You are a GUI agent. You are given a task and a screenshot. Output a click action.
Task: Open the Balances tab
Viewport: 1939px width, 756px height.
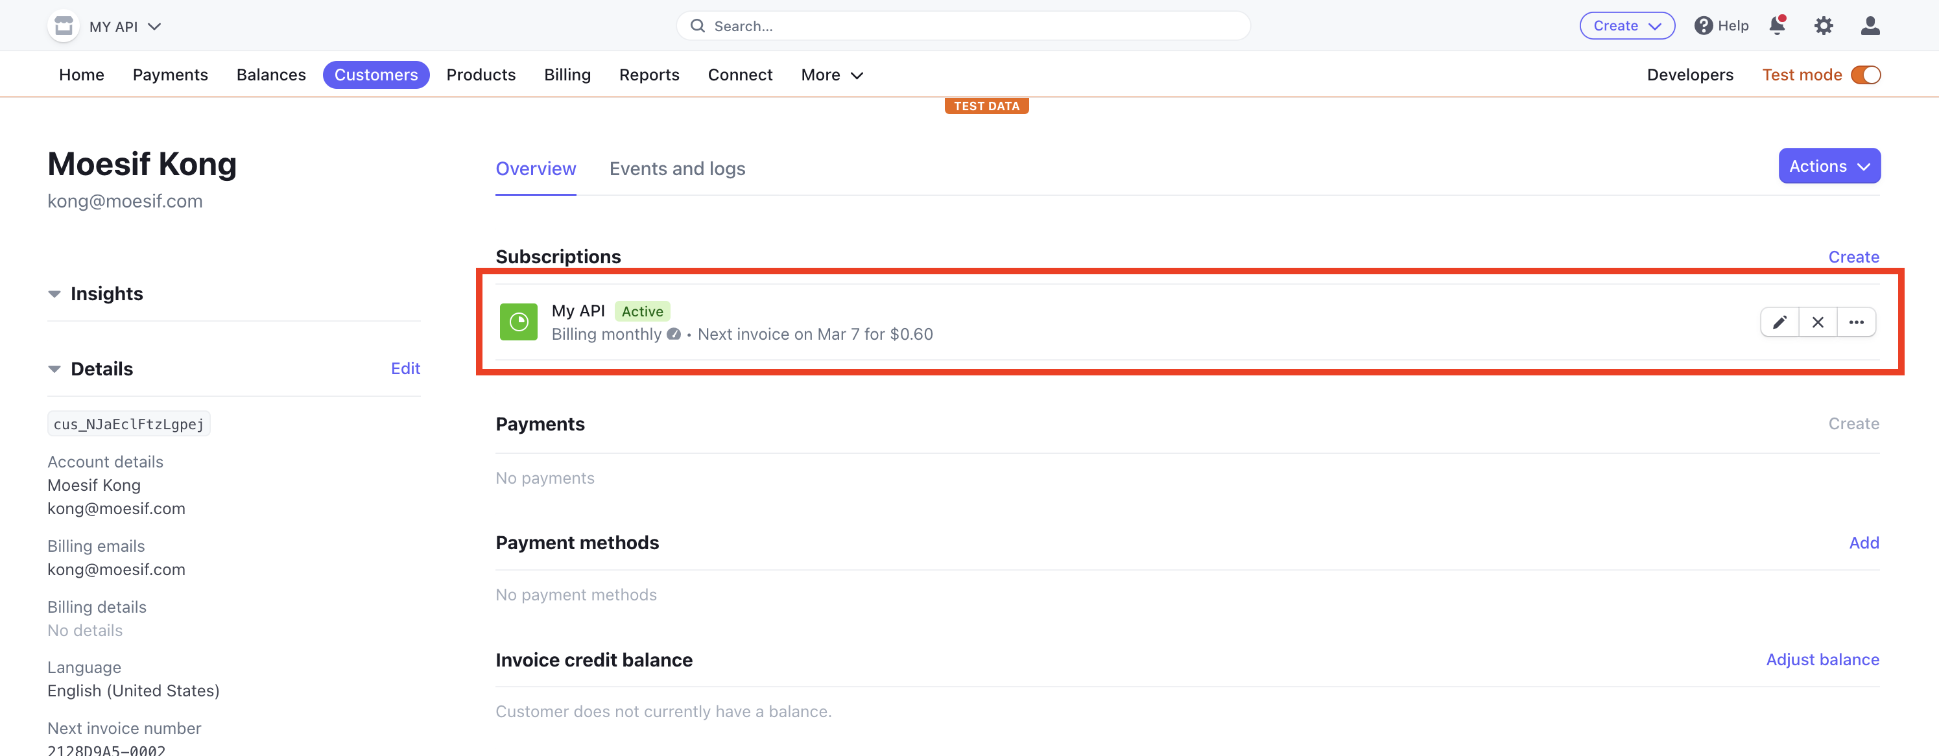pos(271,75)
